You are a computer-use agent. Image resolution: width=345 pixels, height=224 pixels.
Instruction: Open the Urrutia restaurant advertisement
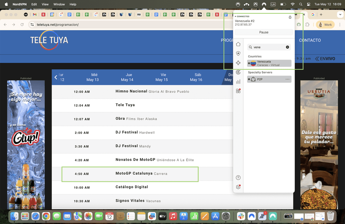click(x=319, y=145)
